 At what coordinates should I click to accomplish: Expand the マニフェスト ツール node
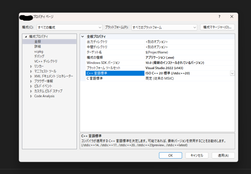(x=31, y=71)
